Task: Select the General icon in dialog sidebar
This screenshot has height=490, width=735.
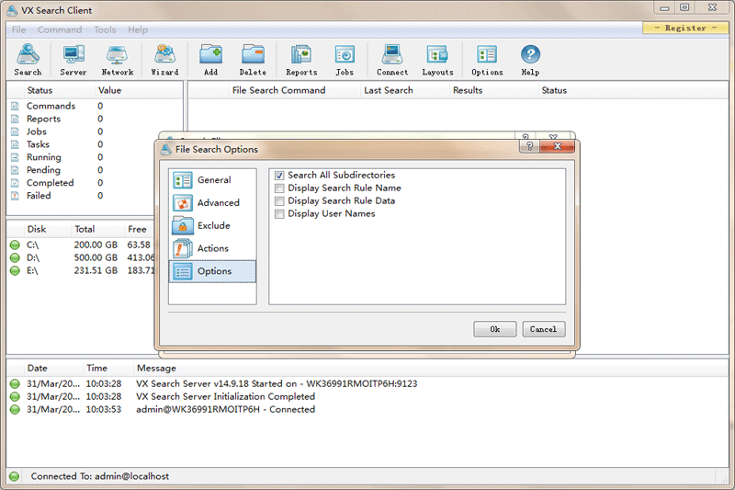Action: 182,180
